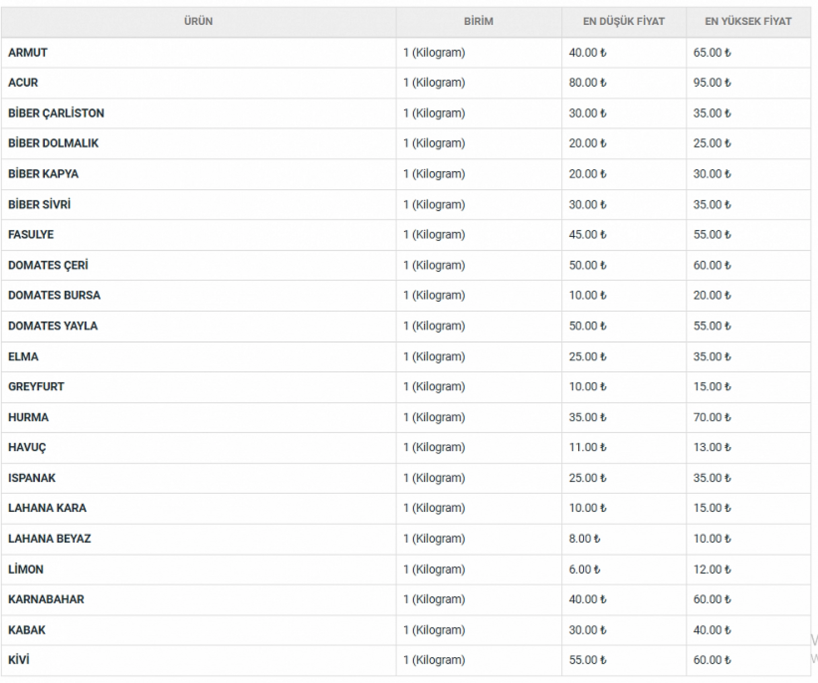Select the ACUR row label
Screen dimensions: 818x683
(23, 83)
